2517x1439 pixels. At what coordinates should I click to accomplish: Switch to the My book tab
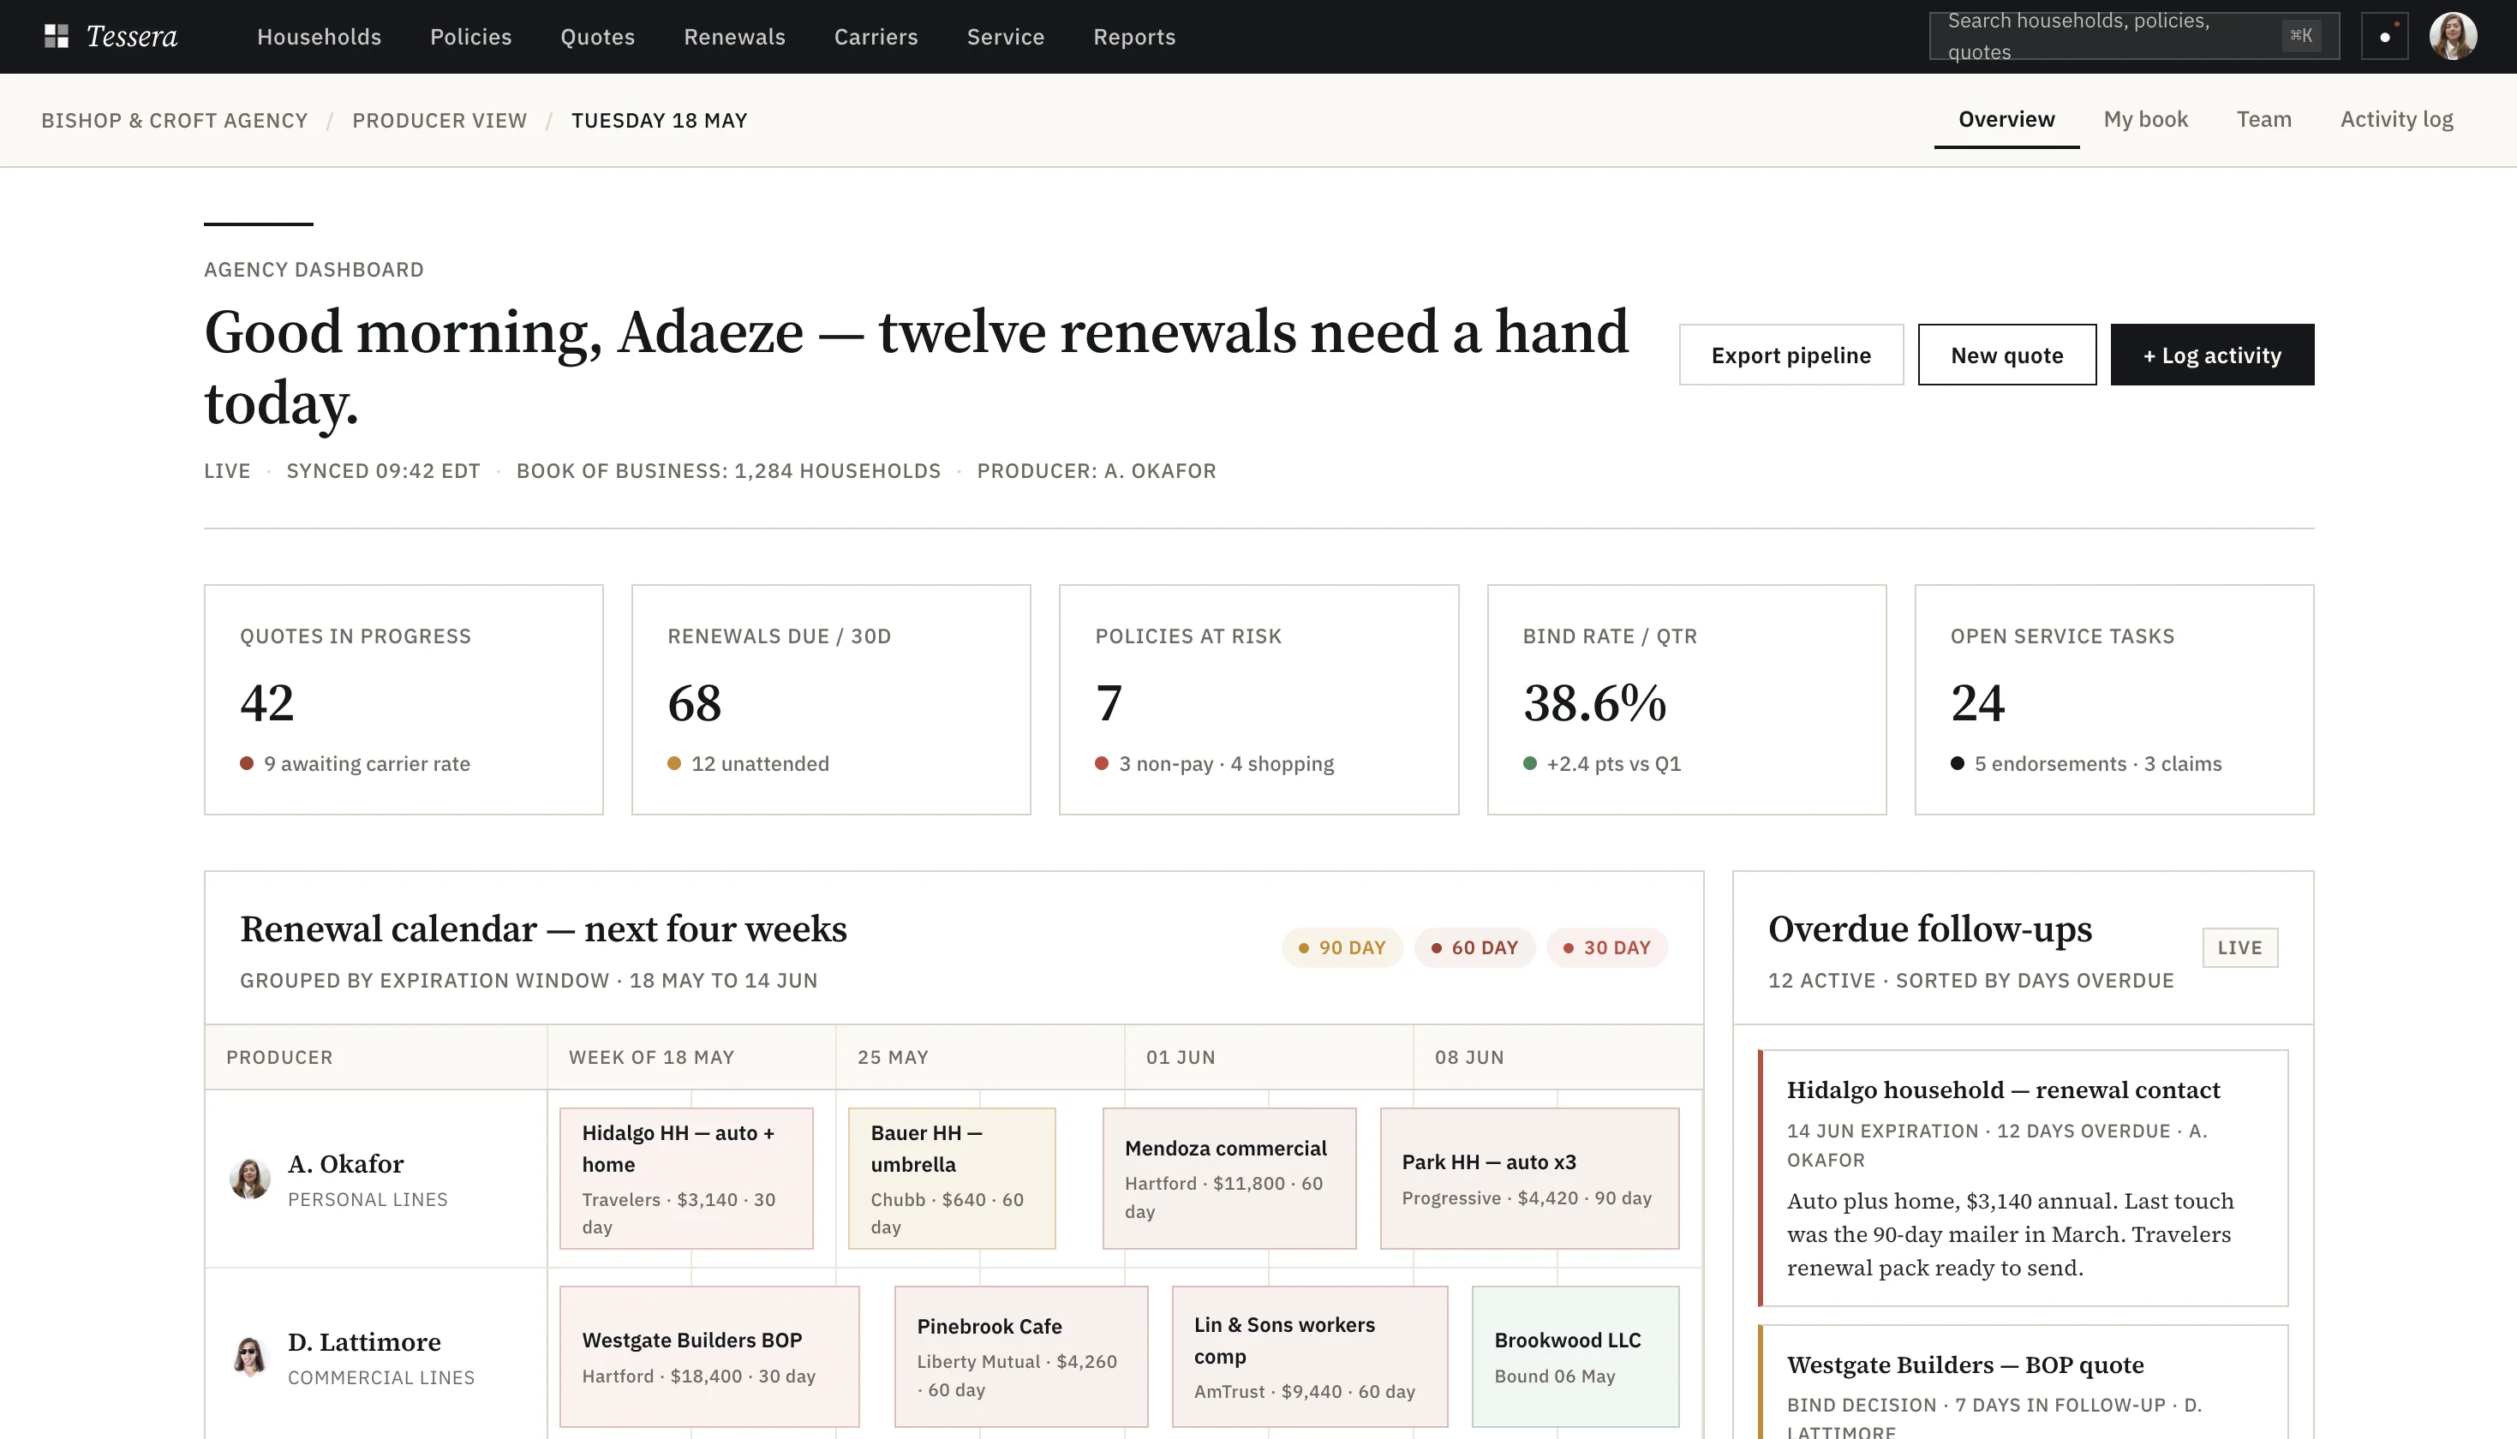pos(2145,120)
